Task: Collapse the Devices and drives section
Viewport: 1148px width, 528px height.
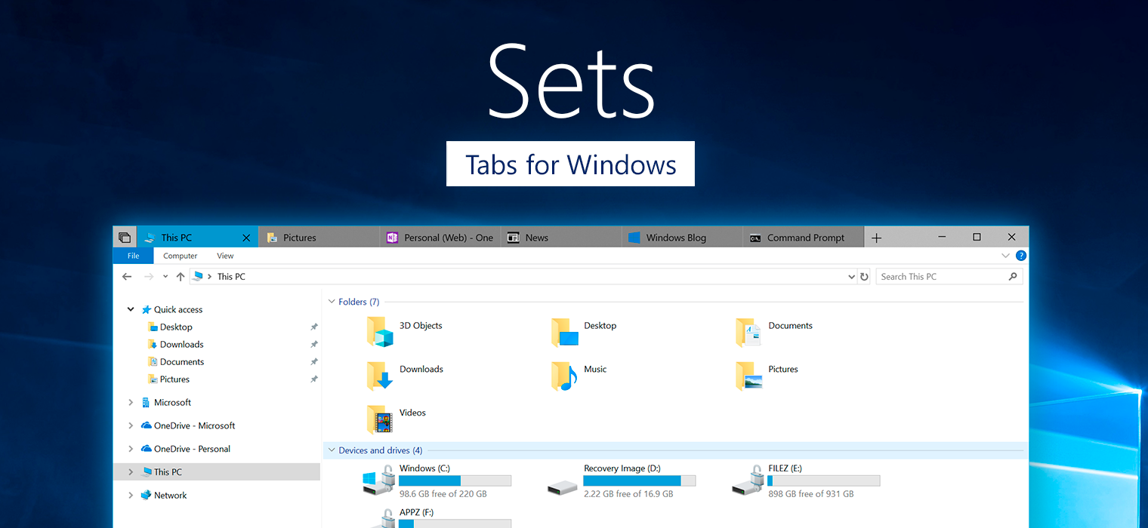Action: pos(330,450)
